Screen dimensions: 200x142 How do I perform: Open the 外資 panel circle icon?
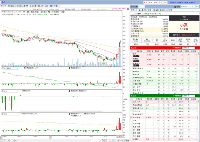pos(2,114)
